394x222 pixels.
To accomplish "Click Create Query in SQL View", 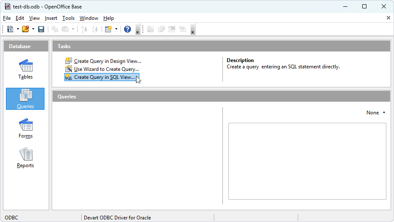I will (102, 77).
